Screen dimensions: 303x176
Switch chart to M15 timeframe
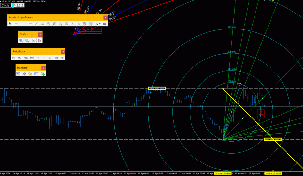(26, 58)
